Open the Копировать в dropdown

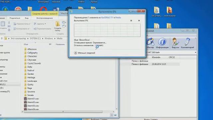pyautogui.click(x=22, y=29)
